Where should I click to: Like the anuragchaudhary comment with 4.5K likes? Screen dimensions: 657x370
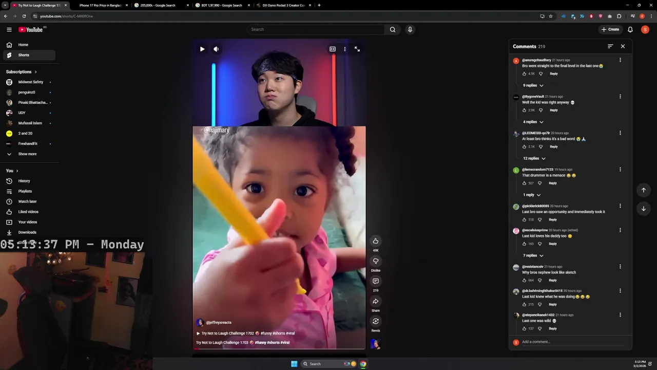pos(524,73)
